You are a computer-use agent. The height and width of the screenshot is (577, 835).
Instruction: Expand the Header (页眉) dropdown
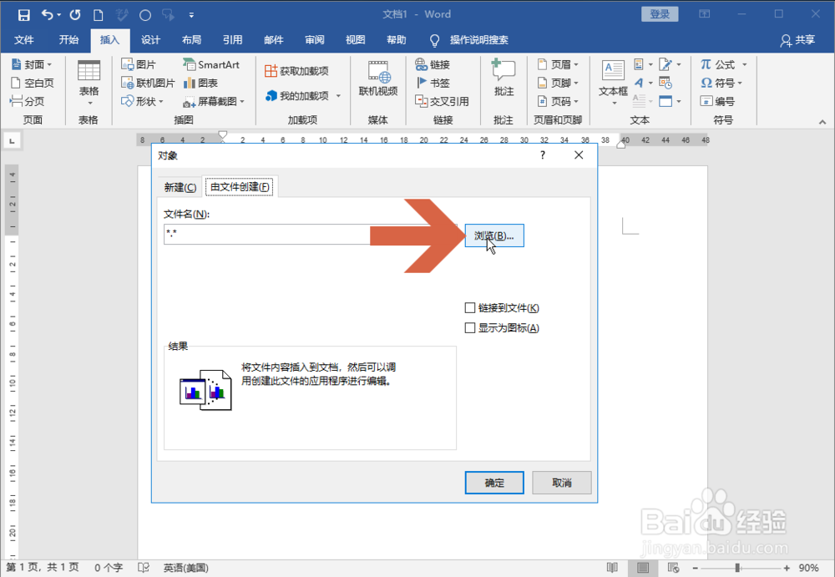[576, 64]
